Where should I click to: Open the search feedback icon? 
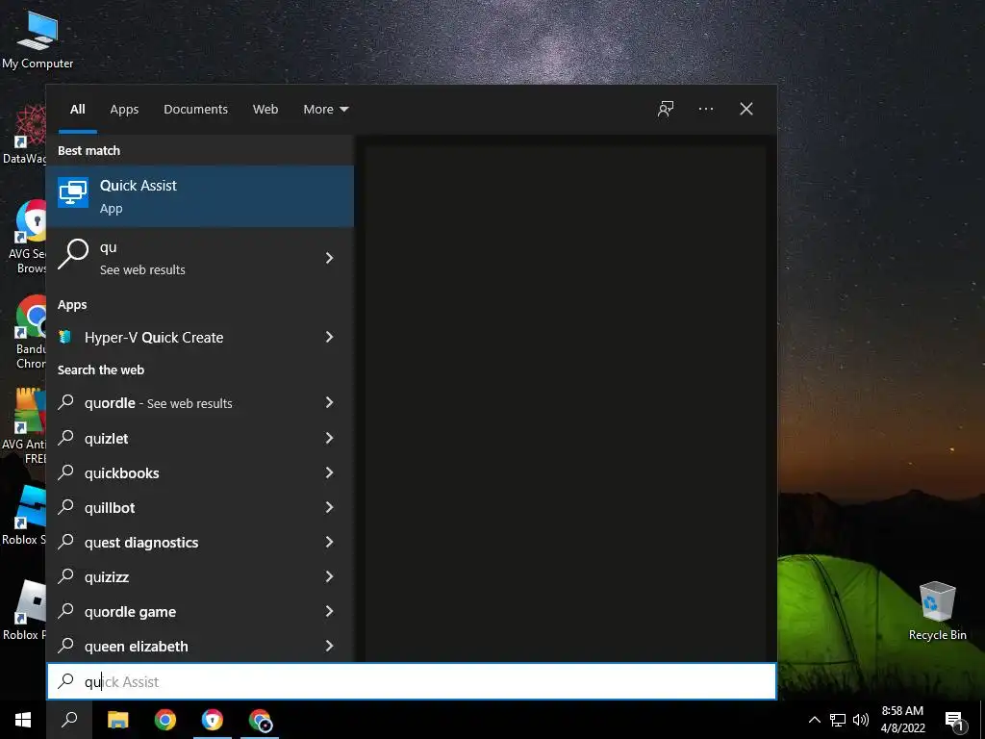point(666,109)
